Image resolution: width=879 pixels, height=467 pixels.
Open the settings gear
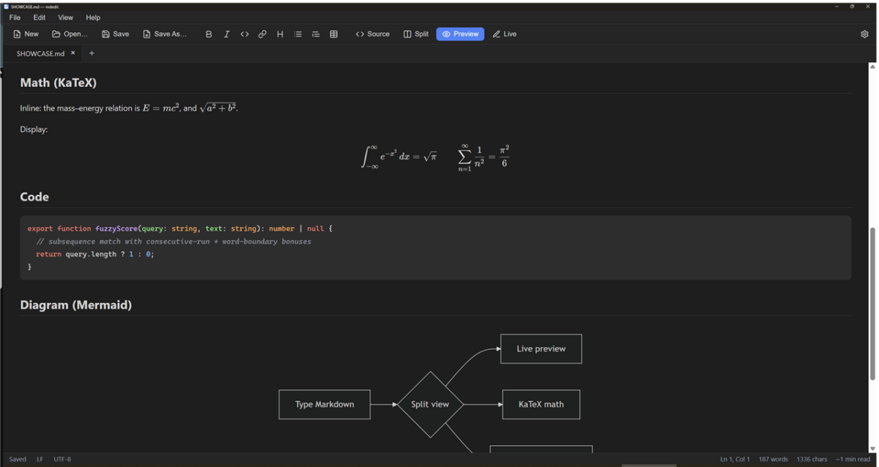[x=864, y=34]
